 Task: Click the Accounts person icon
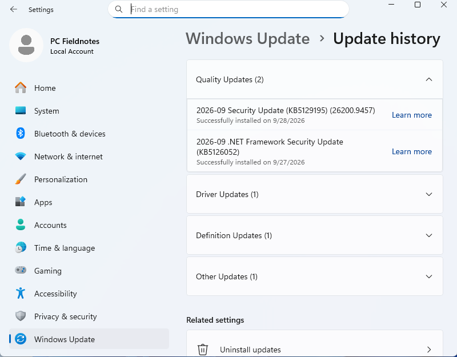coord(21,224)
